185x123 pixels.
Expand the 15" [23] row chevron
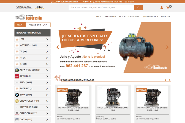[47, 64]
